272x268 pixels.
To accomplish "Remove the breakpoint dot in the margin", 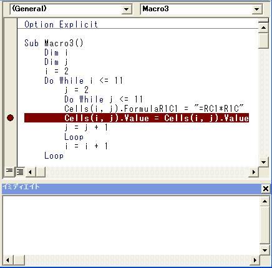I will pyautogui.click(x=10, y=118).
